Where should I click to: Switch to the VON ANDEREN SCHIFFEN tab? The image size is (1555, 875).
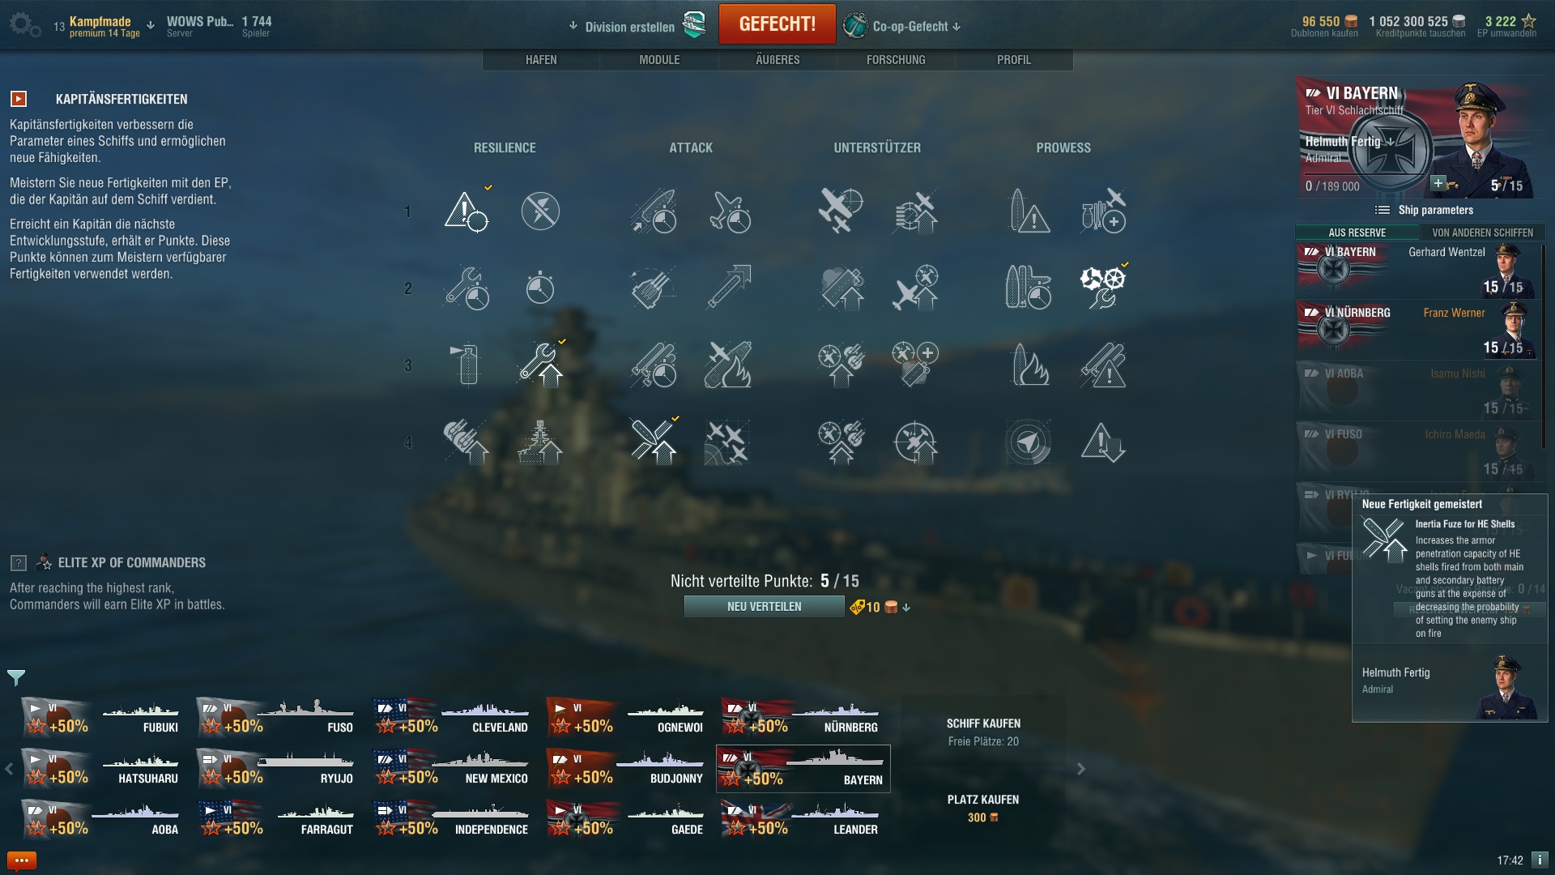click(x=1482, y=233)
